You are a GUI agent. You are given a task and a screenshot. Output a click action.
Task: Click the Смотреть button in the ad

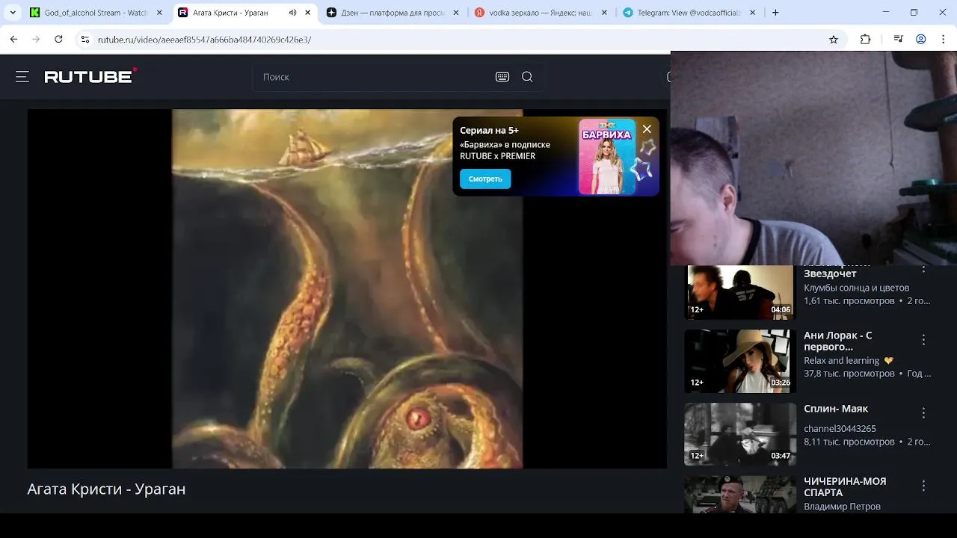(485, 179)
